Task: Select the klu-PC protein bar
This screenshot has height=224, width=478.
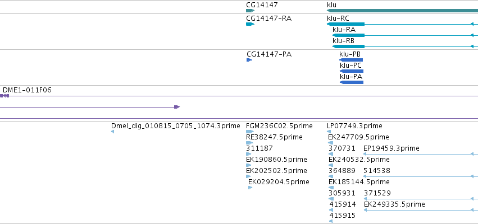Action: (x=351, y=71)
